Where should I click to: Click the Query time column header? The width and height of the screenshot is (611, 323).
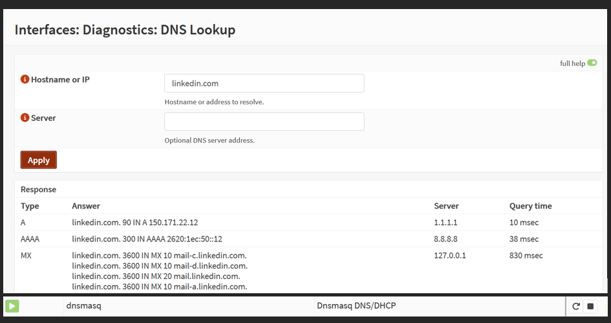[x=530, y=206]
